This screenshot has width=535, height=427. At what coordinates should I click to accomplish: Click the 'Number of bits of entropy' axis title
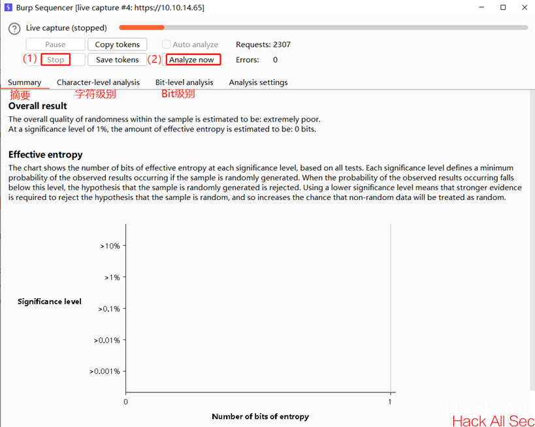(x=261, y=417)
